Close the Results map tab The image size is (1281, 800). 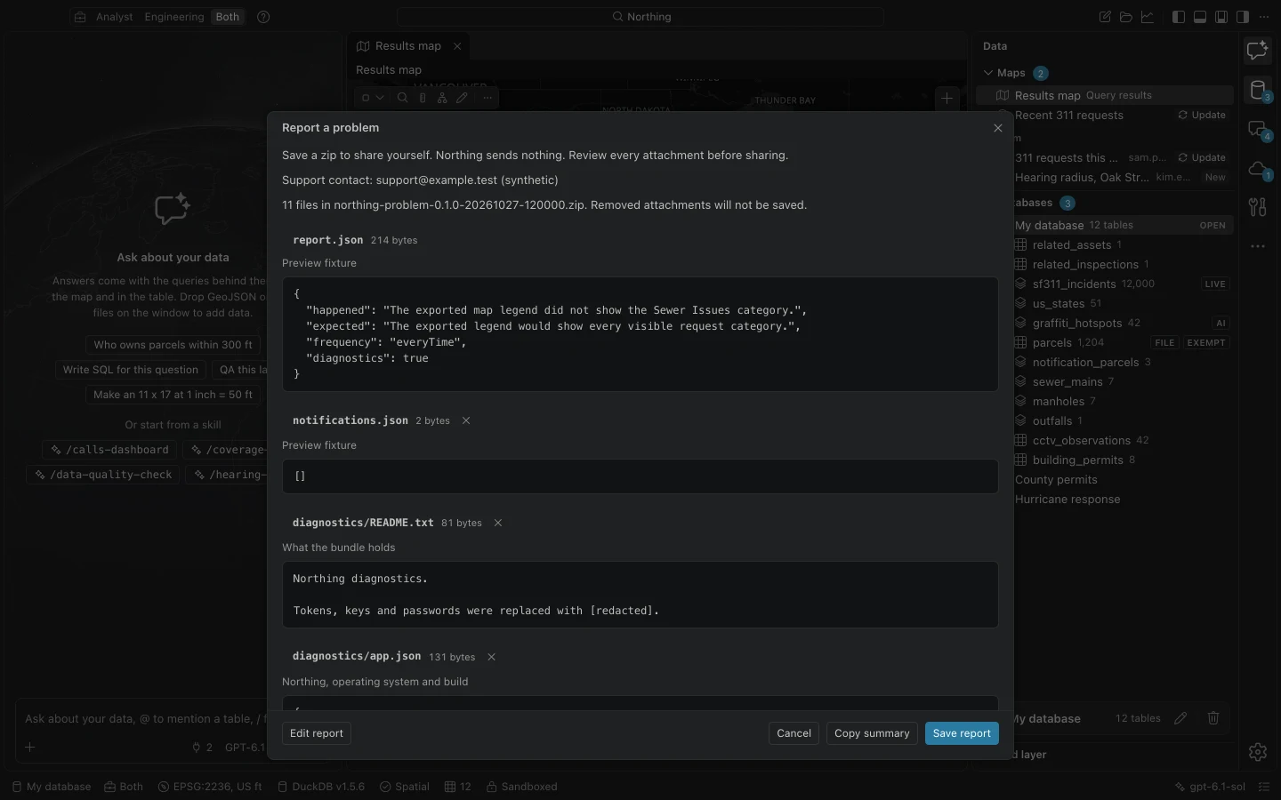[x=457, y=46]
